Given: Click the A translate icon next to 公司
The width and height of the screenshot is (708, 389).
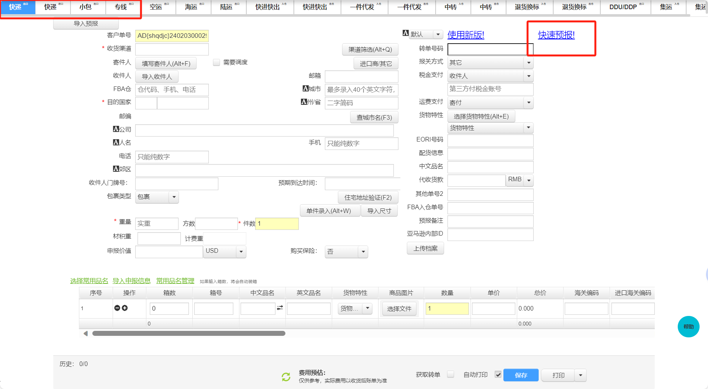Looking at the screenshot, I should (x=116, y=129).
